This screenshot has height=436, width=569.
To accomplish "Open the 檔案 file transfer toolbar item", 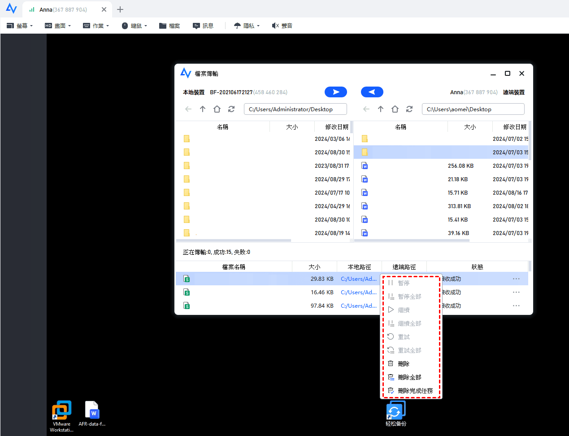I will (x=169, y=26).
